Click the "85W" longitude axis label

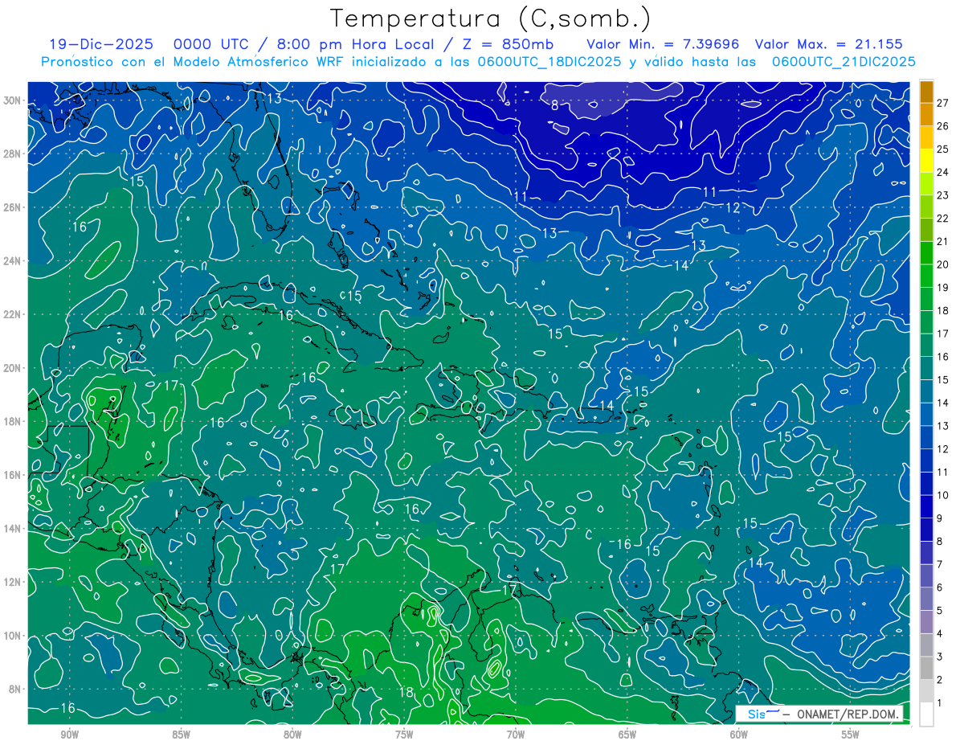click(x=182, y=735)
